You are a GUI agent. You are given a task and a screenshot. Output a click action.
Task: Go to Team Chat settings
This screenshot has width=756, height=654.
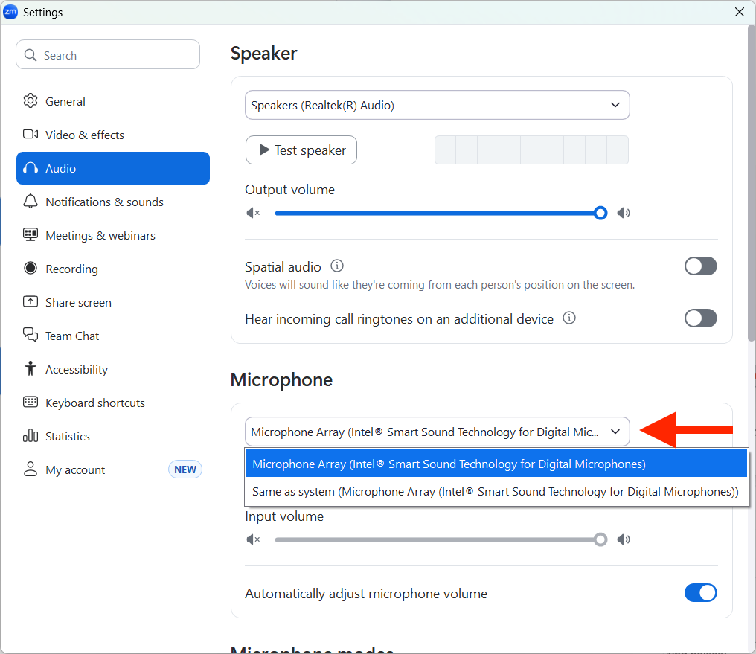113,336
